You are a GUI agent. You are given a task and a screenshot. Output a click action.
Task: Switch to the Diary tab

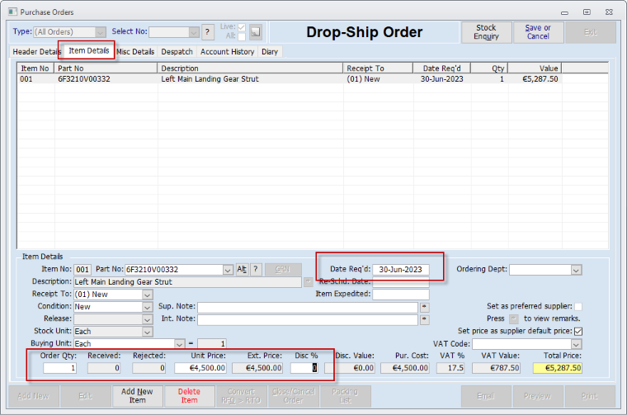click(x=270, y=52)
